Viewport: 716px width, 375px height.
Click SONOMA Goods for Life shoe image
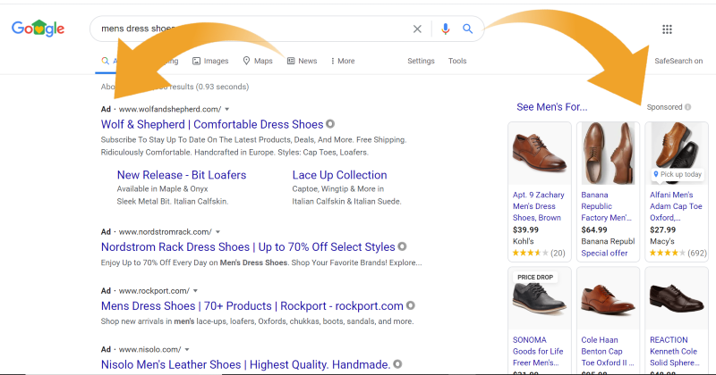(540, 298)
